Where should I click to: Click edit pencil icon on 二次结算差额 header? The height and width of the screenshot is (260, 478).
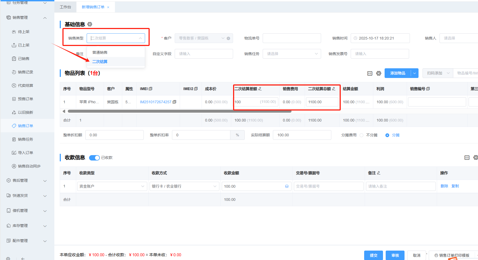[260, 89]
